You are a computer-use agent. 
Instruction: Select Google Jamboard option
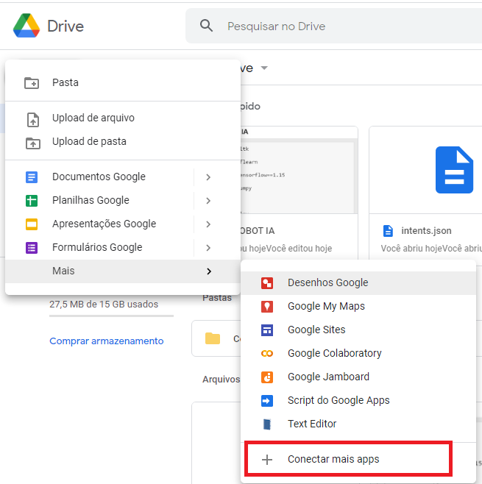pos(358,377)
